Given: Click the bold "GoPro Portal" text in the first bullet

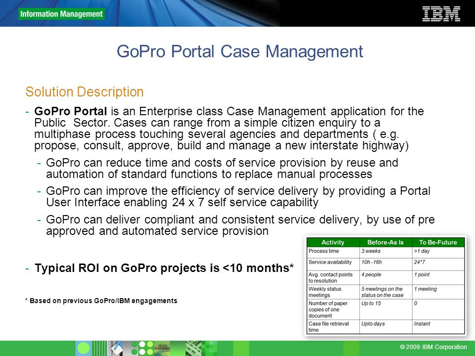Looking at the screenshot, I should pyautogui.click(x=71, y=111).
